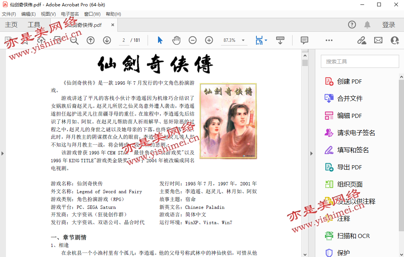The image size is (404, 257).
Task: Open the 编辑 PDF tool label
Action: click(x=349, y=116)
